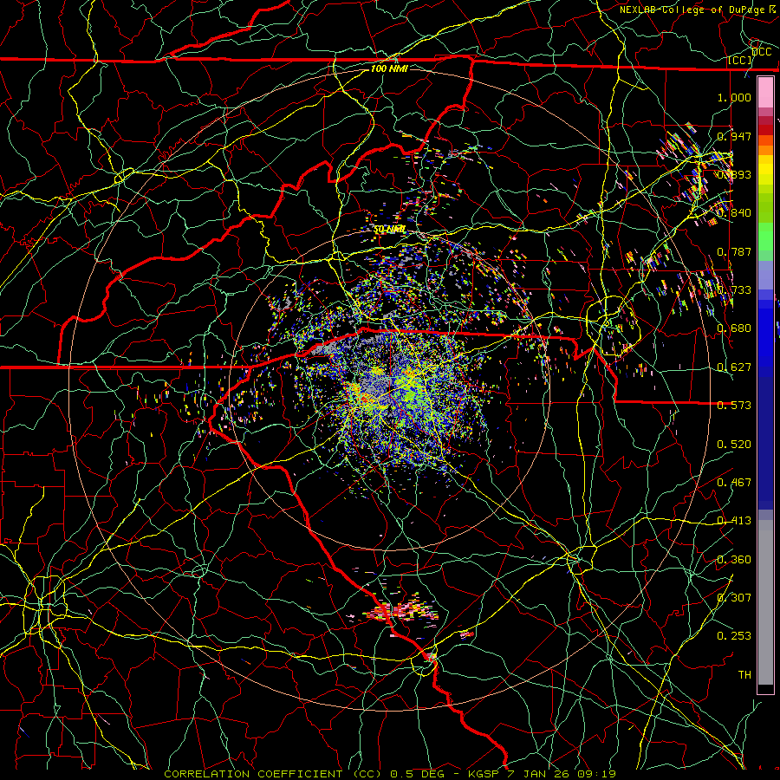Select the 0.787 legend value
The image size is (780, 780).
734,251
